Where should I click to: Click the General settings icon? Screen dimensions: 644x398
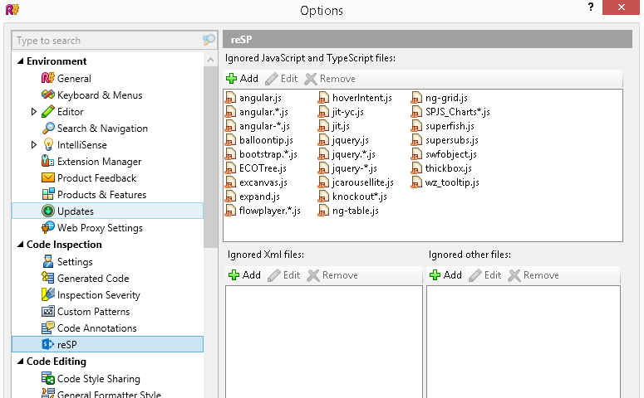(x=48, y=79)
